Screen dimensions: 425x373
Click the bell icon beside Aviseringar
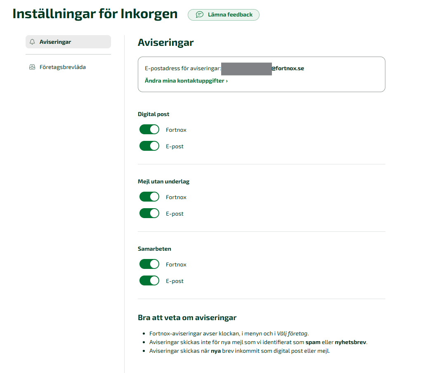[32, 41]
